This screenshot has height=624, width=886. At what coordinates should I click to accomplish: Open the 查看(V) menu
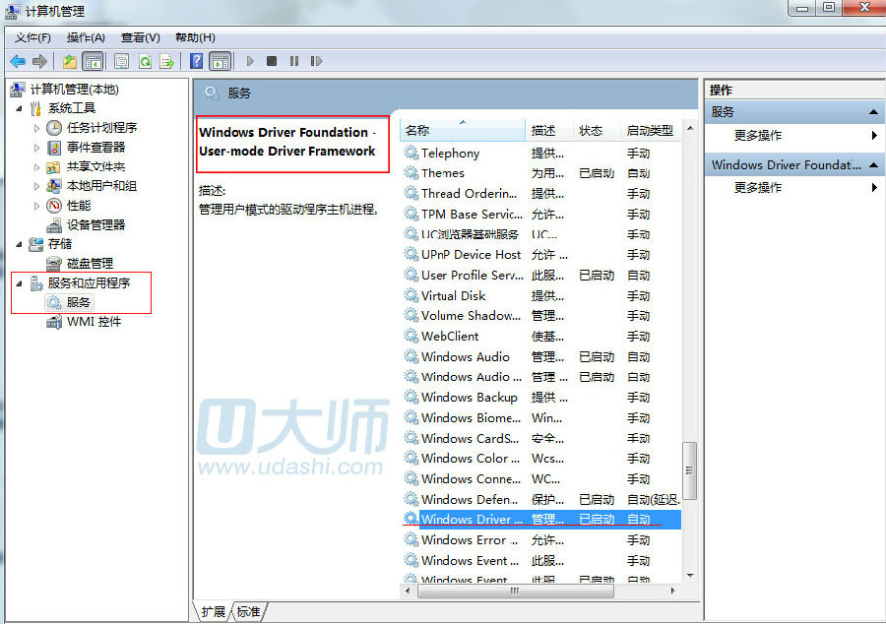(x=140, y=37)
